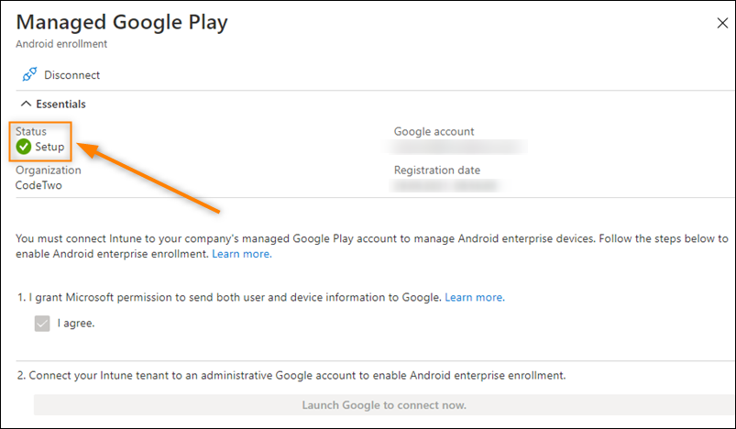Click the blurred Google account value

pos(456,147)
